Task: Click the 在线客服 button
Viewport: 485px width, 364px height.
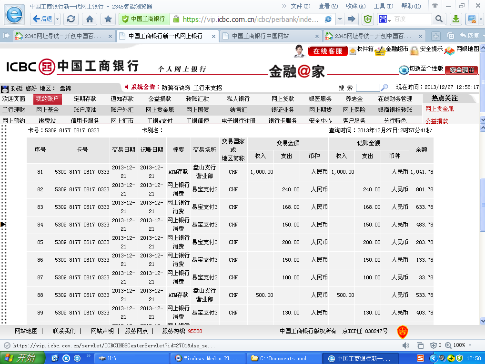Action: (x=327, y=51)
